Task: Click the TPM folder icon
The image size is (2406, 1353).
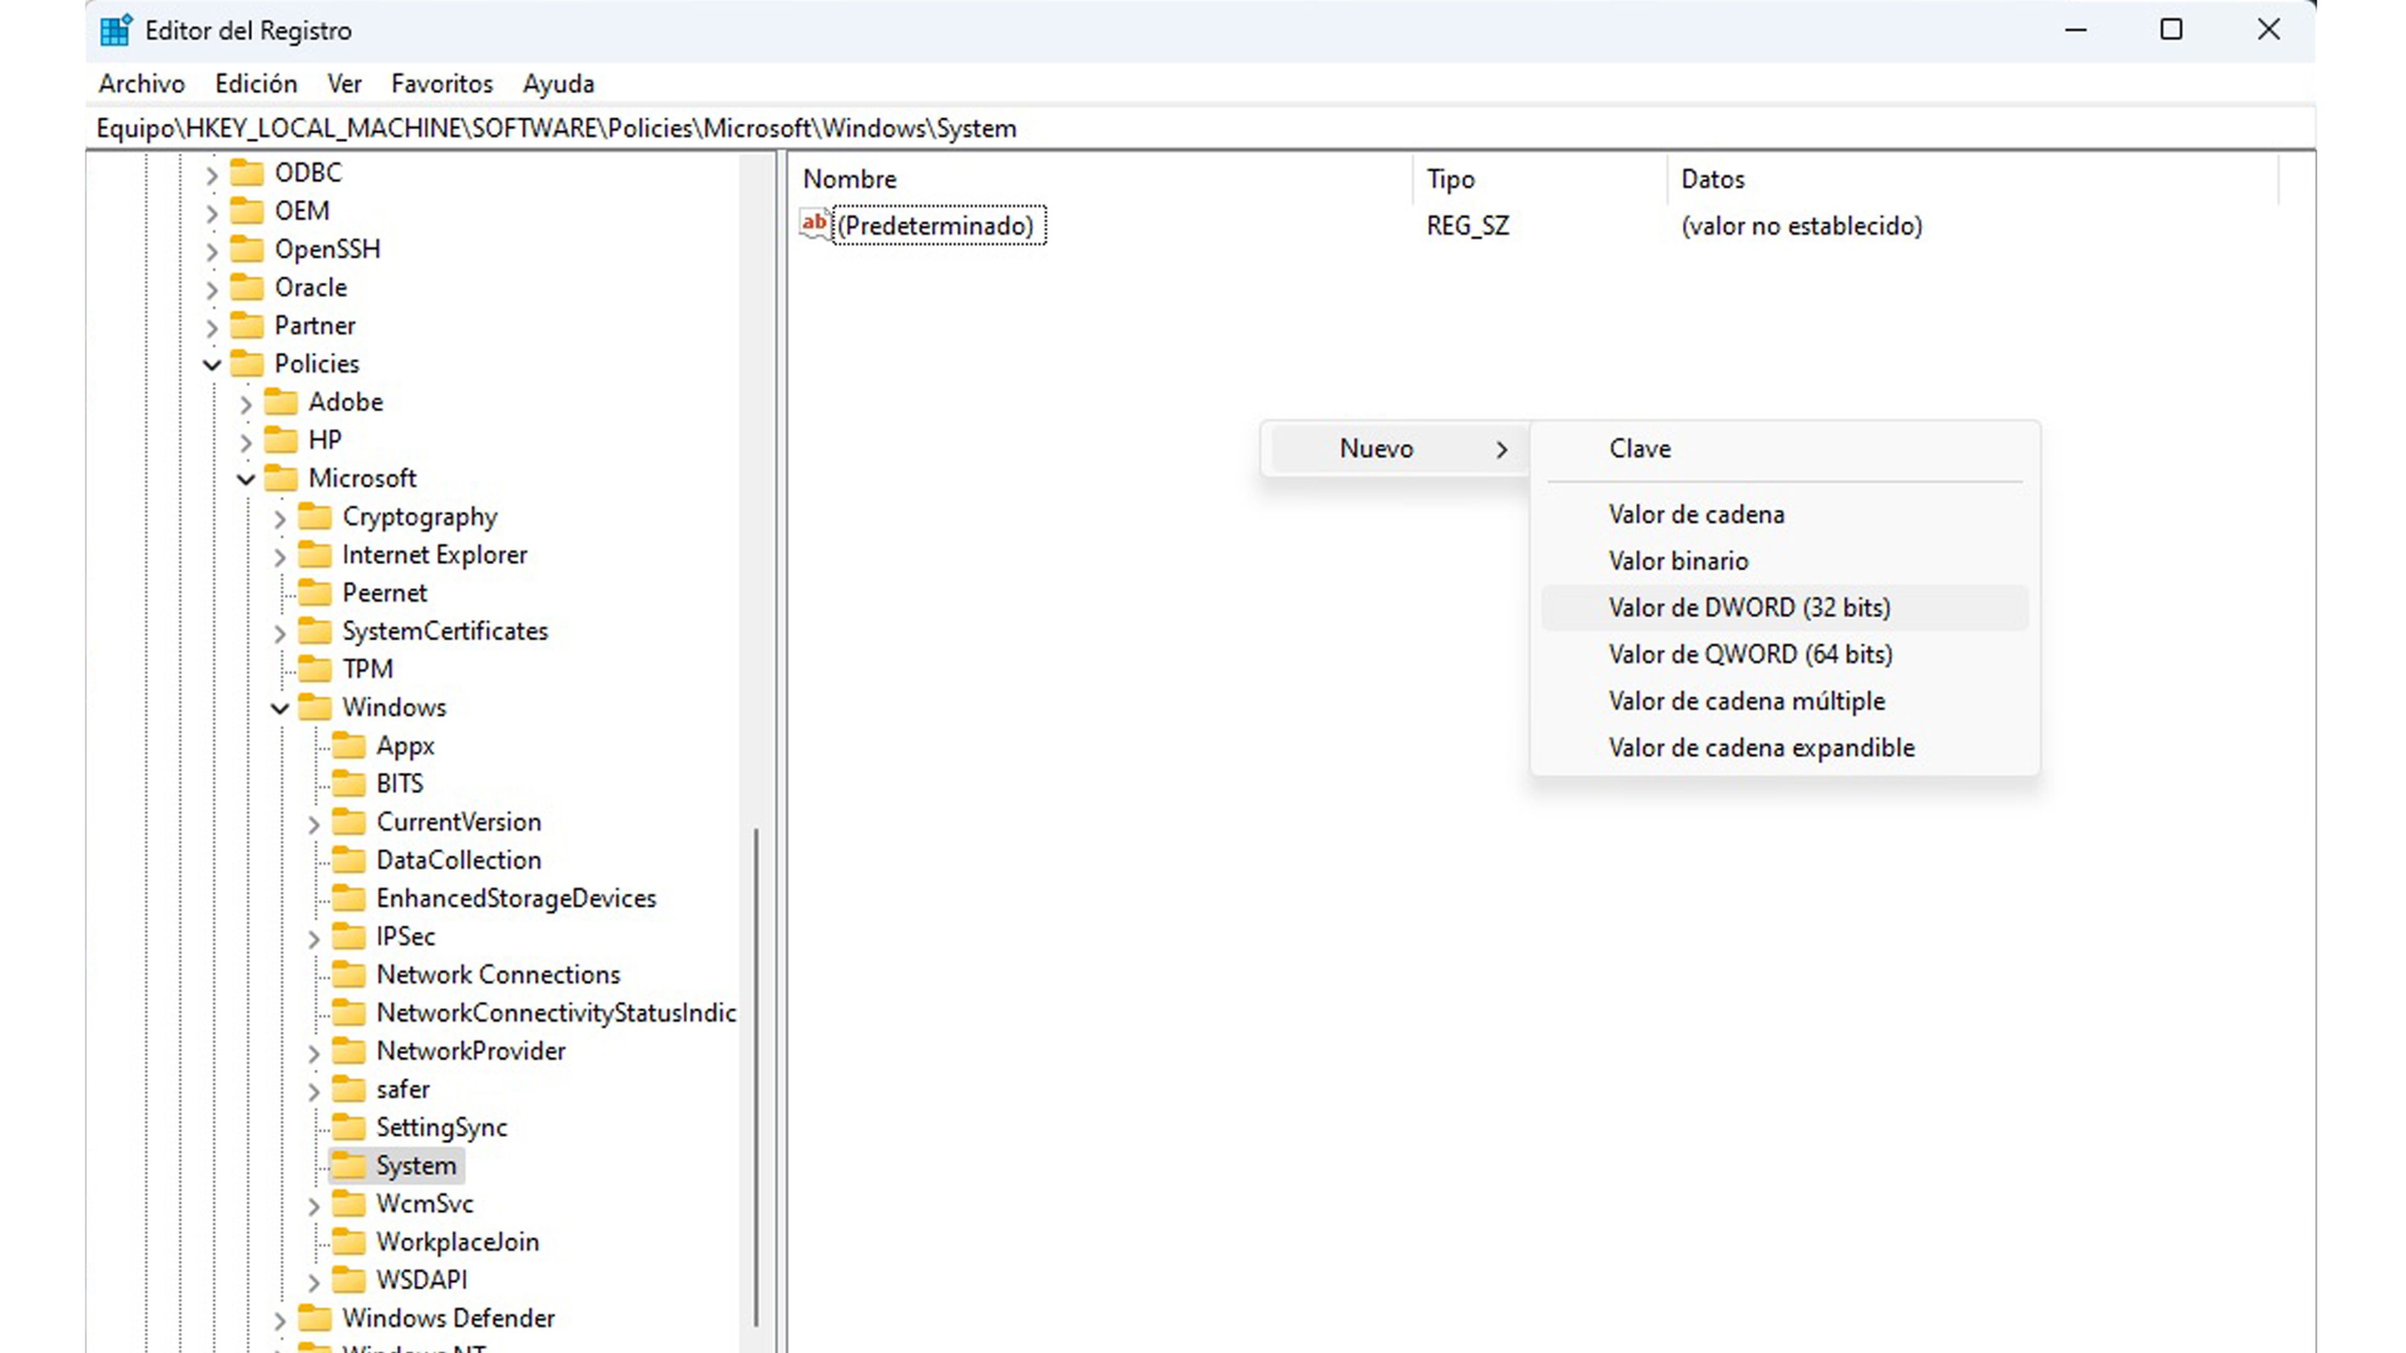Action: coord(315,670)
